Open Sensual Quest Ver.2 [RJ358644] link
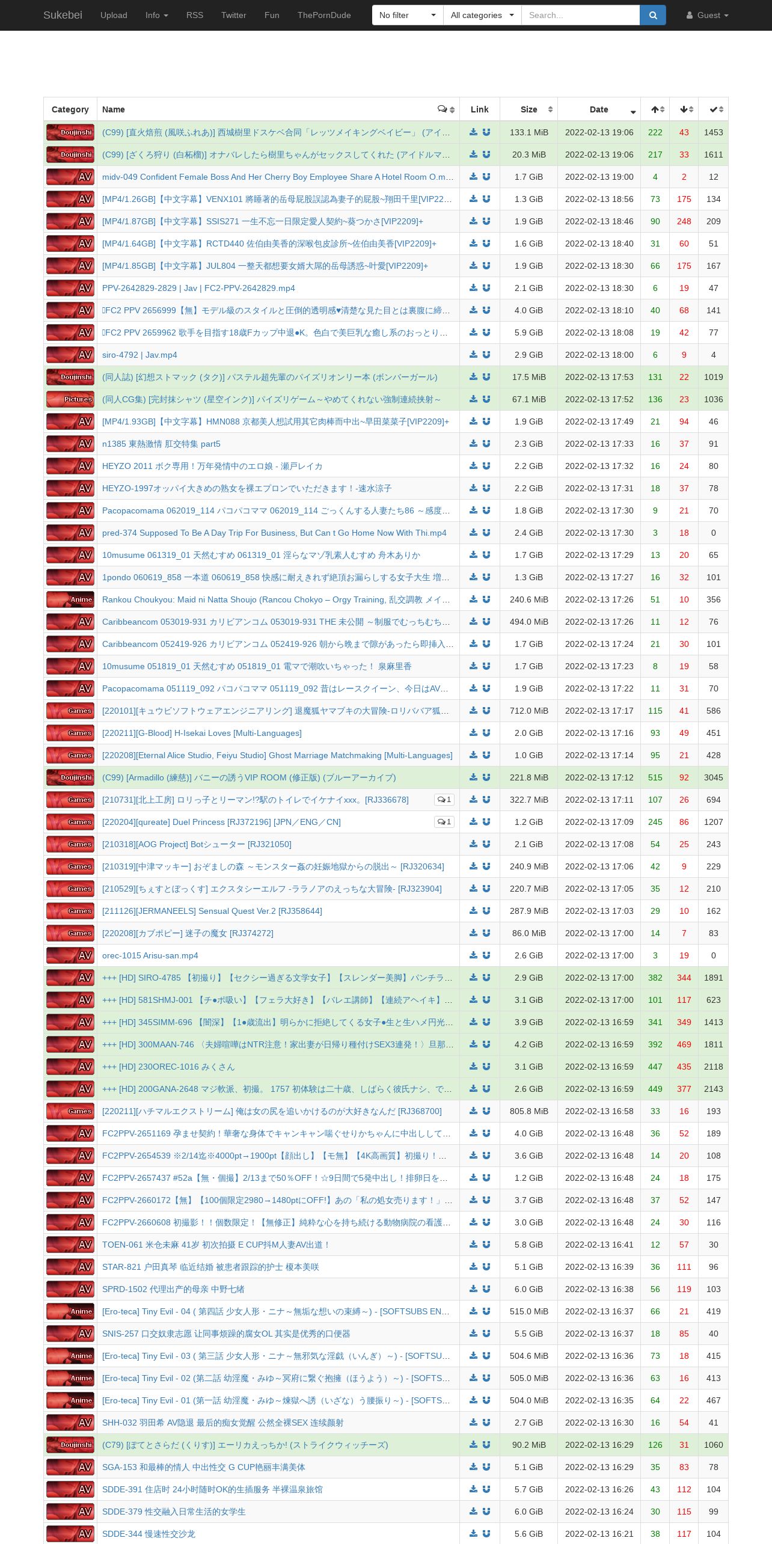 [212, 911]
